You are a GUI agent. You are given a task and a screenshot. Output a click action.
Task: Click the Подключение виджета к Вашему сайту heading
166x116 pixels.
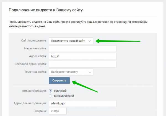(46, 10)
